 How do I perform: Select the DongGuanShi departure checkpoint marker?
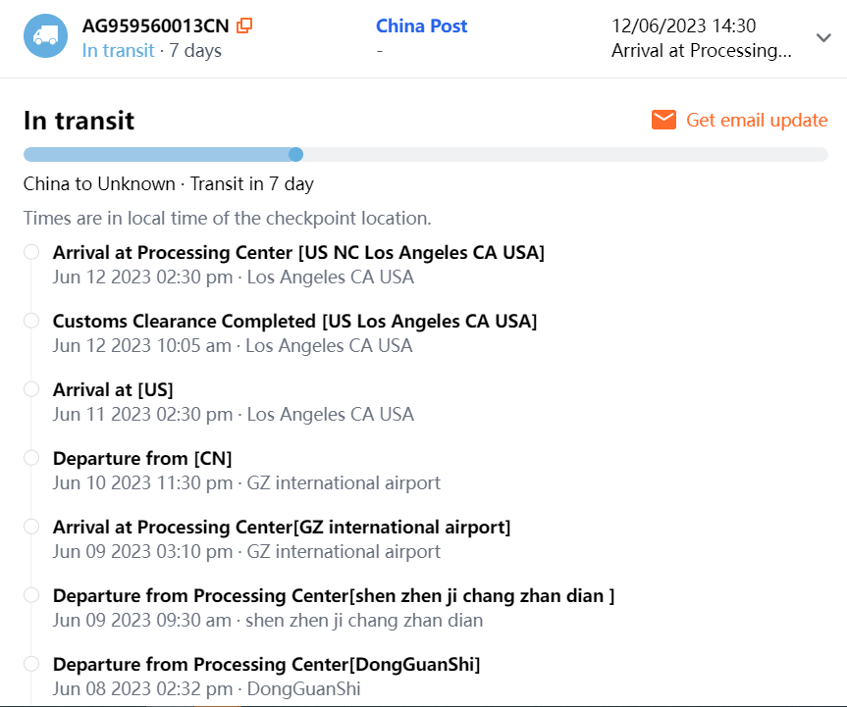(x=31, y=664)
